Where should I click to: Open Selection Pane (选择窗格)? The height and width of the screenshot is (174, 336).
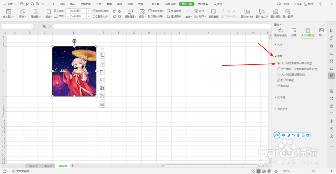tap(213, 13)
